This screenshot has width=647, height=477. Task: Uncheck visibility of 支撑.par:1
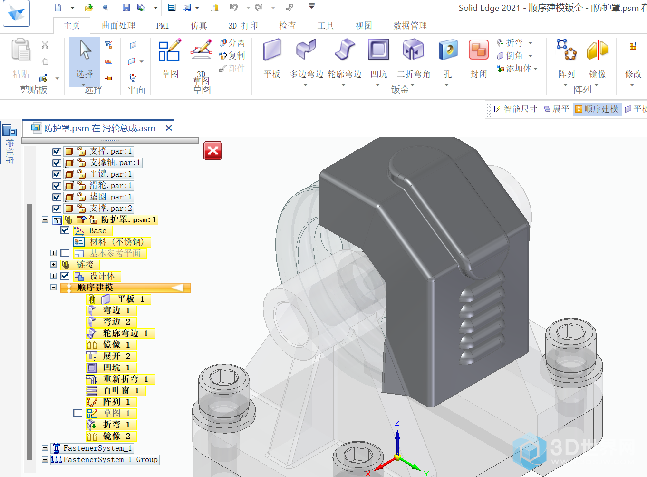57,151
